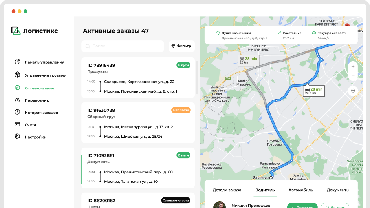This screenshot has width=370, height=208.
Task: Click the Написать message button
Action: point(335,205)
